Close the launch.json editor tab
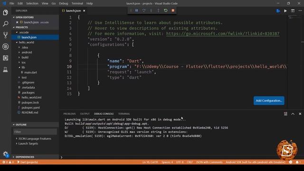 click(84, 10)
